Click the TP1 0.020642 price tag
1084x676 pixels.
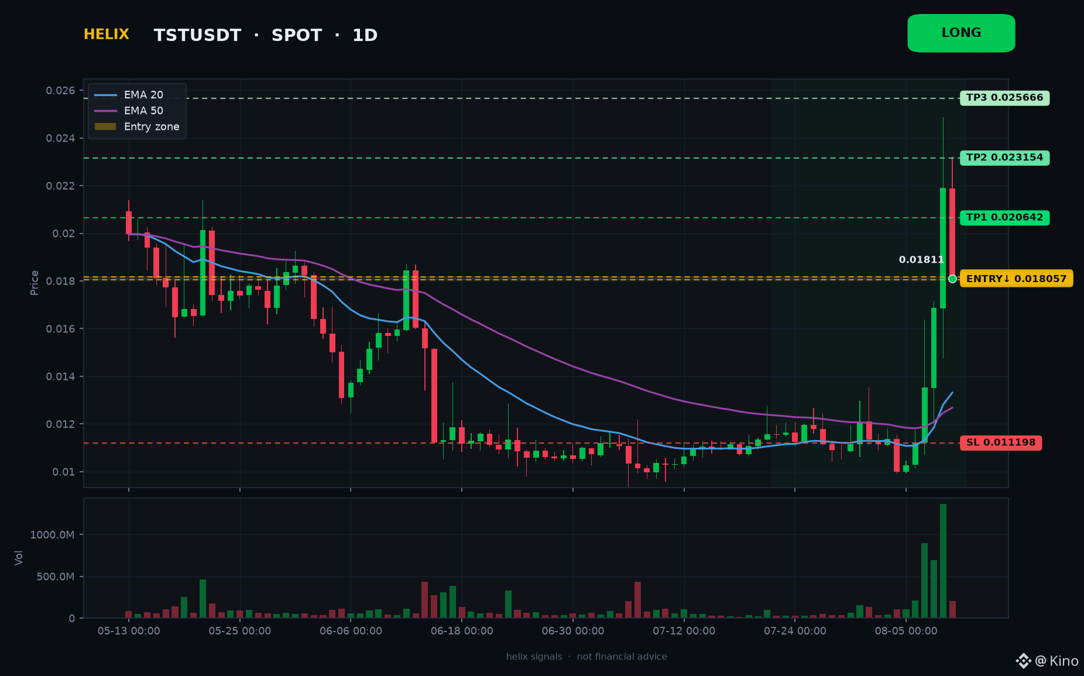pos(1004,218)
